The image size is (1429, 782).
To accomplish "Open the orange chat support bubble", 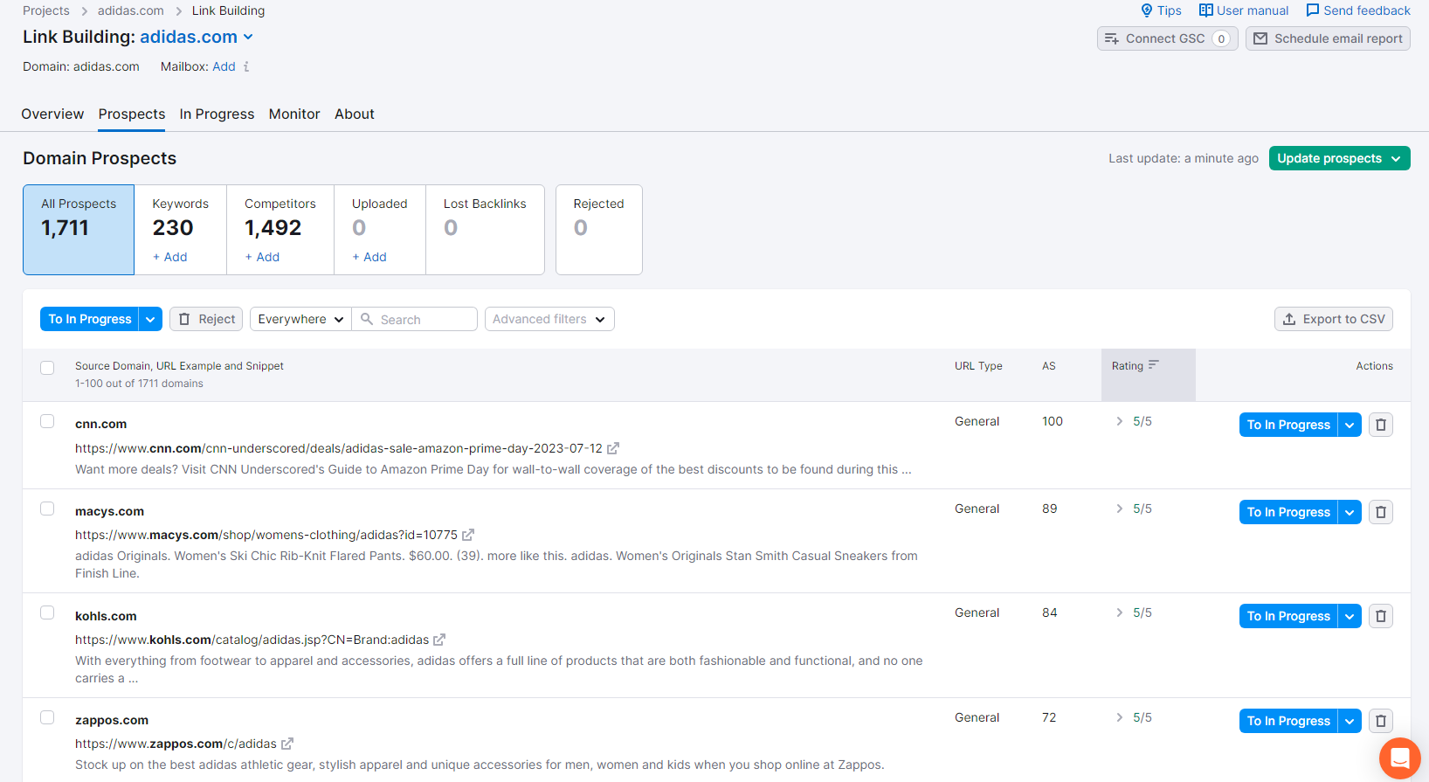I will [1399, 758].
